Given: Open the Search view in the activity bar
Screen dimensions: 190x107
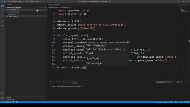Looking at the screenshot, I should [x=2, y=10].
